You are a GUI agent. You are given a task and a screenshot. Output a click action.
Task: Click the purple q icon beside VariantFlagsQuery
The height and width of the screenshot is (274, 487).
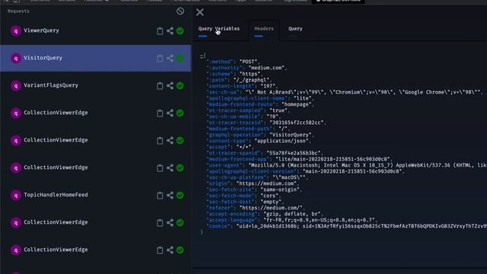pyautogui.click(x=16, y=85)
